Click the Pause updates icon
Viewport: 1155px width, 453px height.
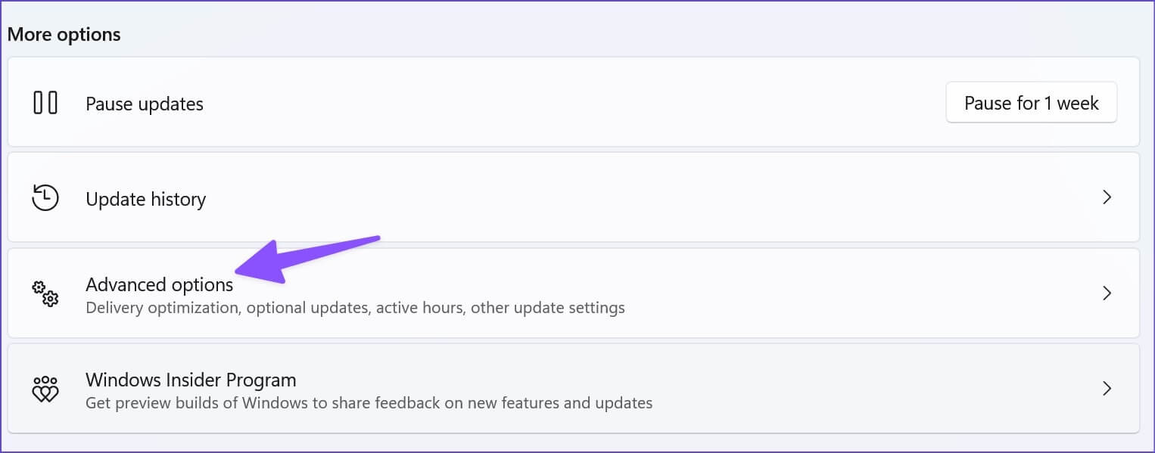point(45,103)
